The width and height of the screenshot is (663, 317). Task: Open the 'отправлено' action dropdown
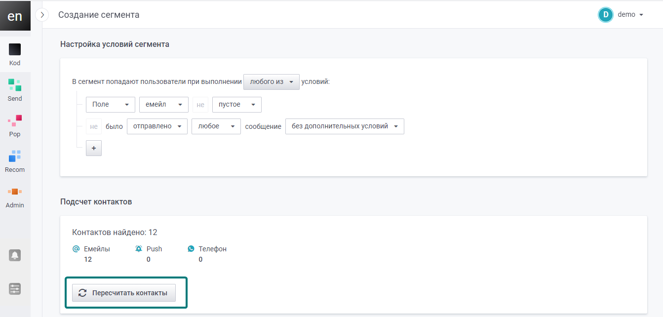tap(157, 126)
